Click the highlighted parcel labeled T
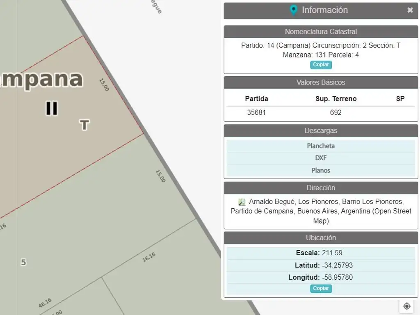This screenshot has width=420, height=315. (x=84, y=125)
